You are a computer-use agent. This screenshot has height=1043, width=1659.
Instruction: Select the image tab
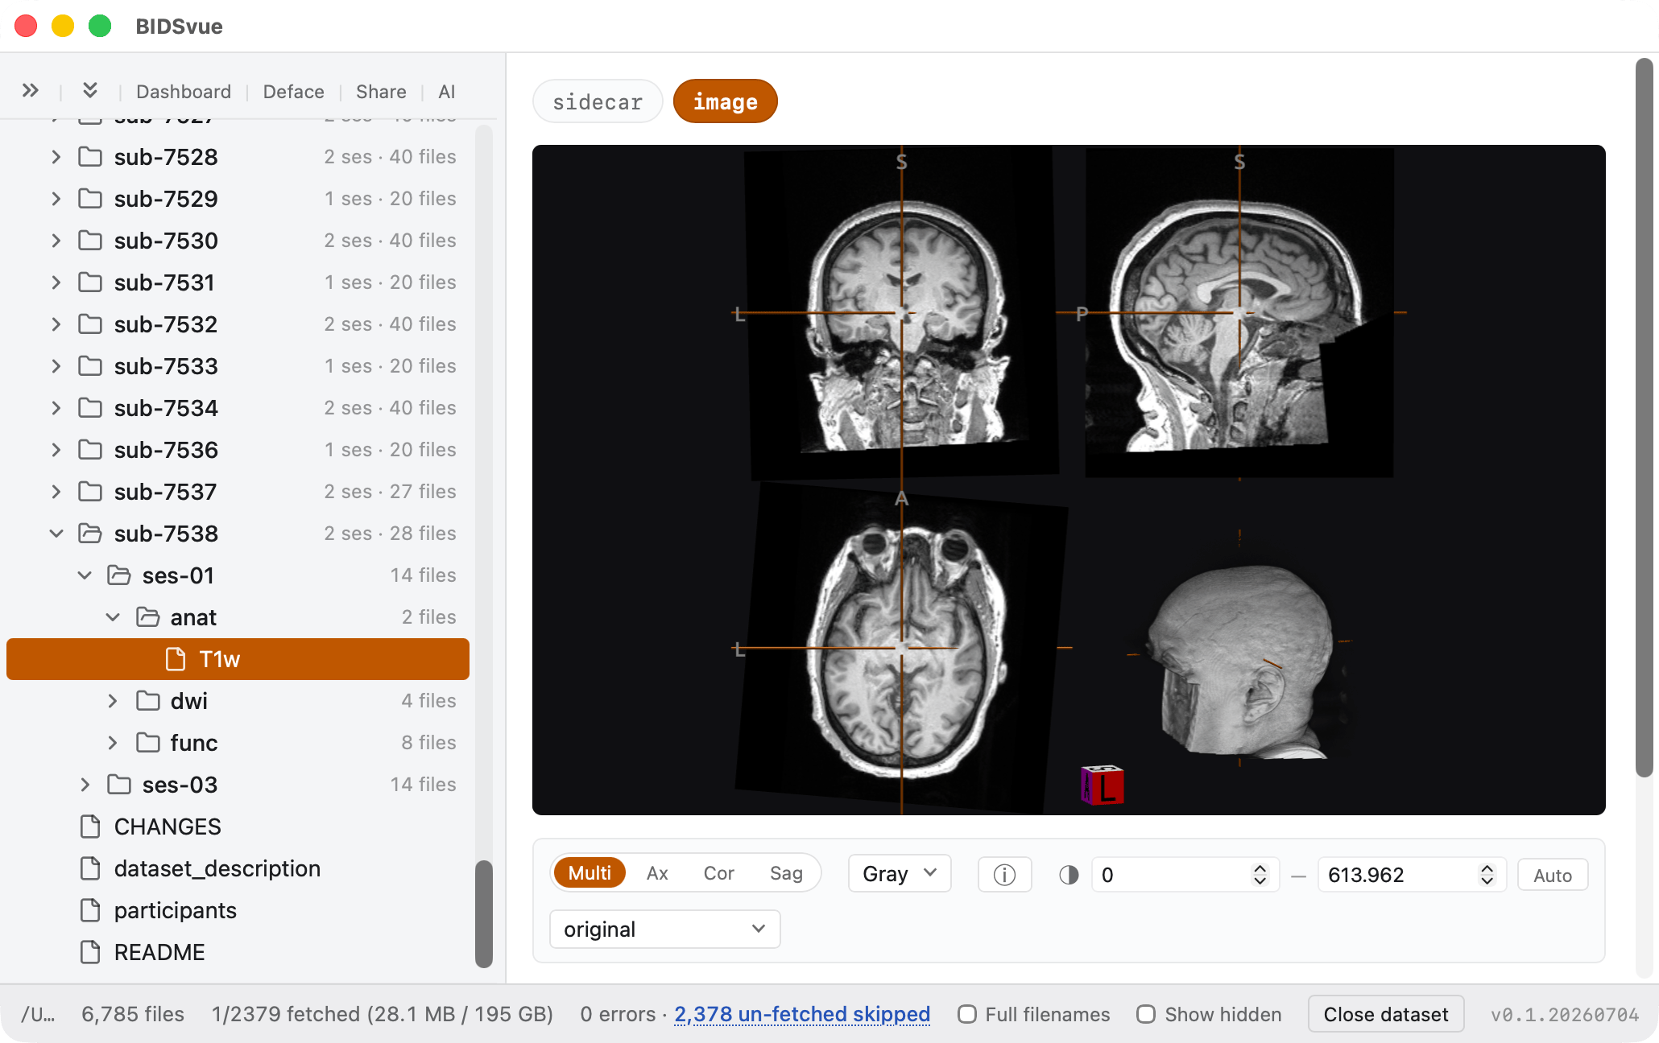pos(725,101)
